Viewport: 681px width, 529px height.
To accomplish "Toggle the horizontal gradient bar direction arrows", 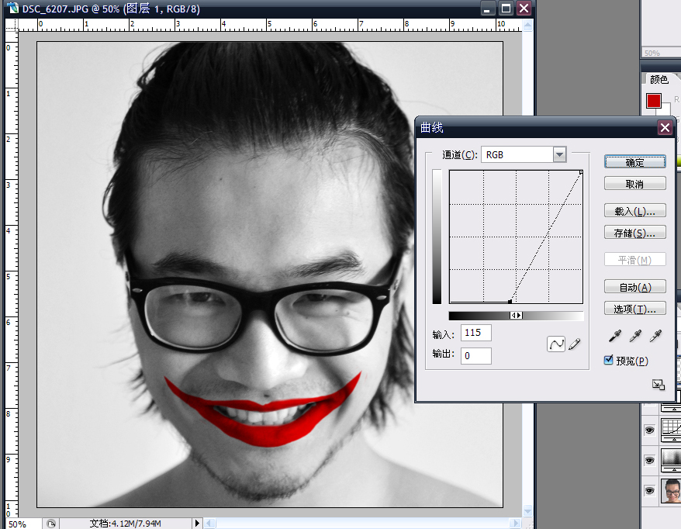I will coord(516,316).
